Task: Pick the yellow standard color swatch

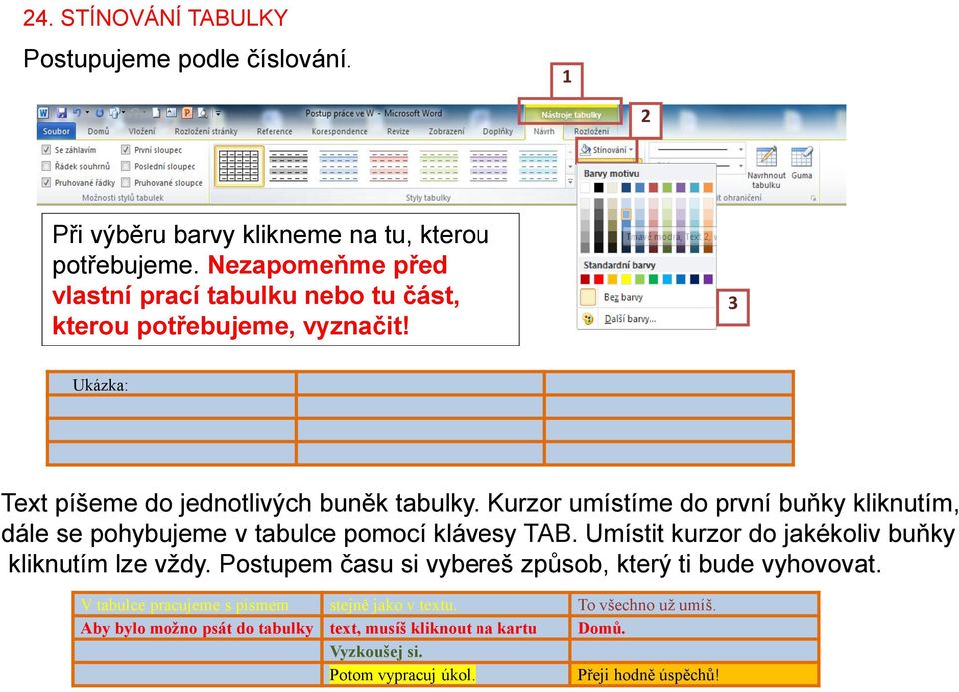Action: 626,279
